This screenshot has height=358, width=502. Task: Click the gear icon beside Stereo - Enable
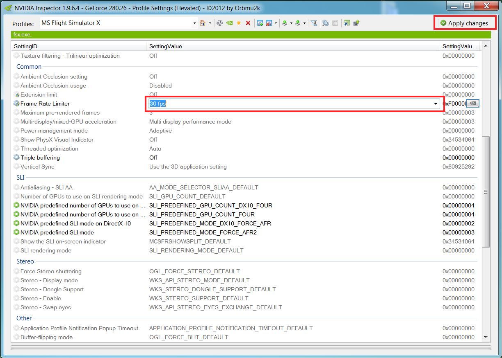click(16, 298)
